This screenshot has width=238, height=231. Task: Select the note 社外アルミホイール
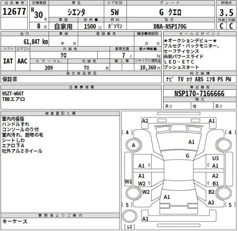coord(22,151)
